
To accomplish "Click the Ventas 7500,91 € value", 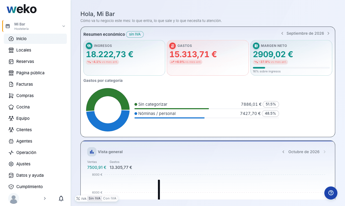I will coord(97,168).
